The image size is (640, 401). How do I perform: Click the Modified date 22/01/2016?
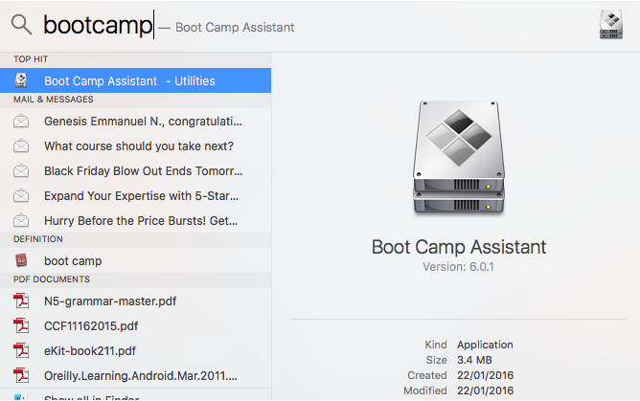click(x=486, y=390)
